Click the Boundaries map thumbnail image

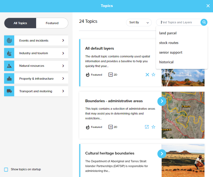click(183, 115)
